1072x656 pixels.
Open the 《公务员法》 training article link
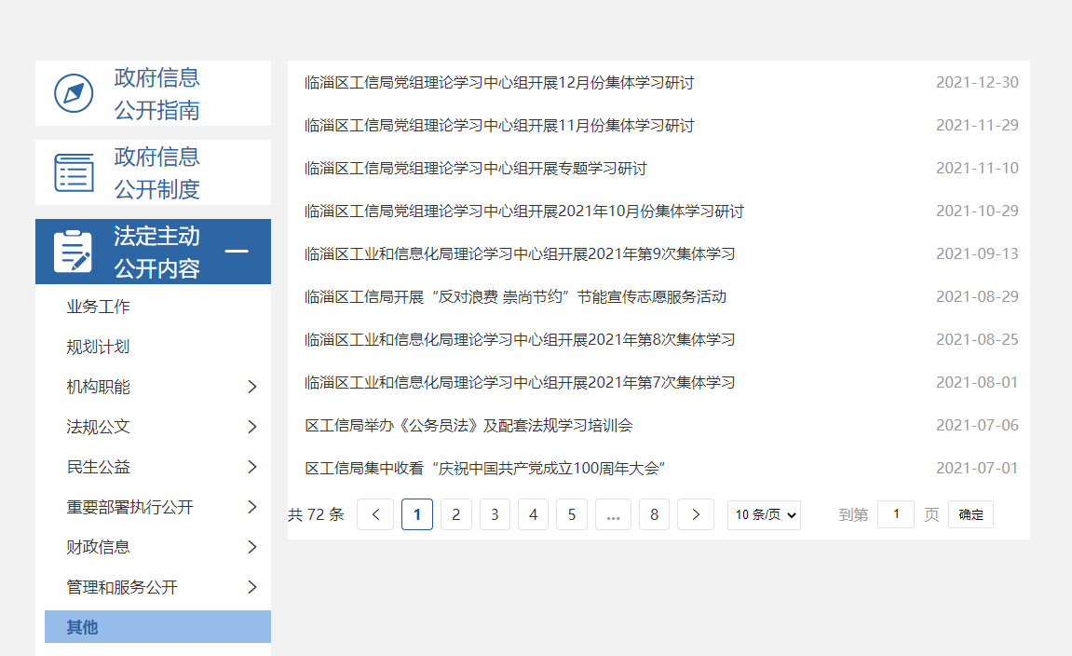pyautogui.click(x=468, y=425)
